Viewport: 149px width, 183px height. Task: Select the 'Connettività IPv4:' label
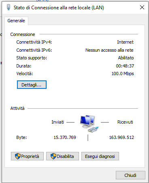point(34,42)
